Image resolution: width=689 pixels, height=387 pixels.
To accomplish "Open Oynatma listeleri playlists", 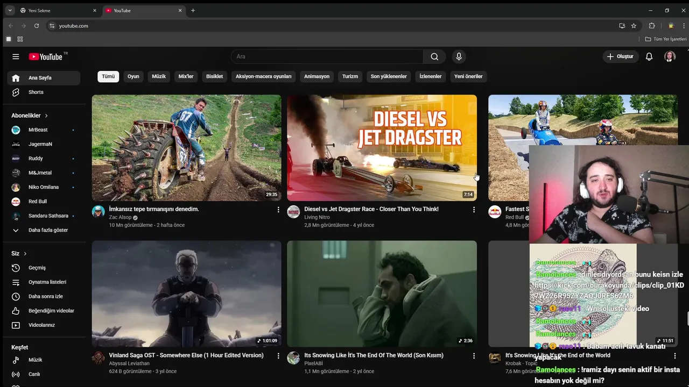I will pos(44,282).
